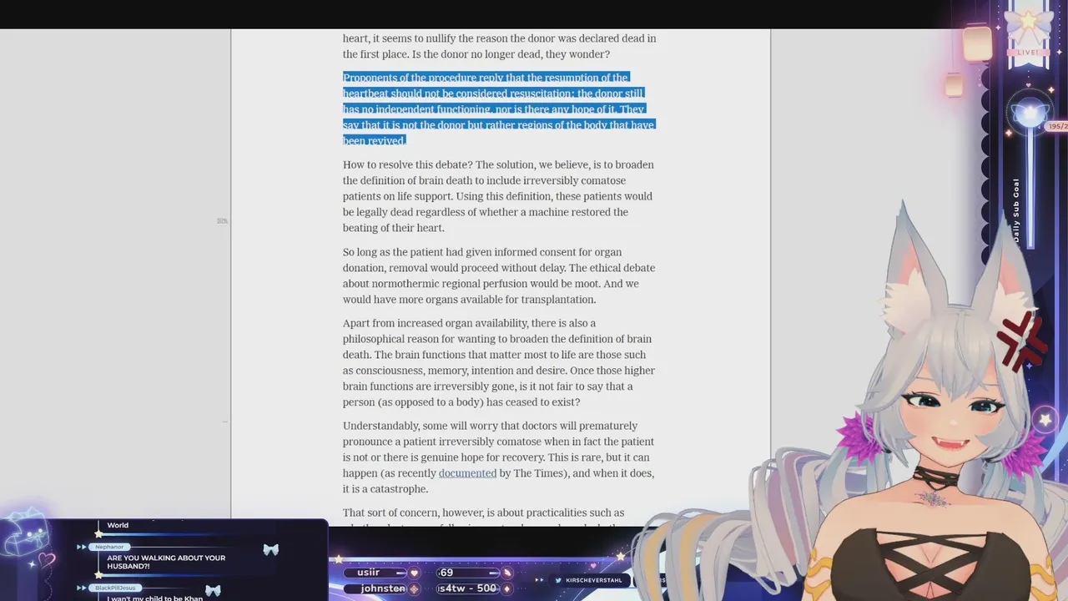Click the paragraph beginning "Apart from increased organ availability"
The height and width of the screenshot is (601, 1068).
coord(499,362)
